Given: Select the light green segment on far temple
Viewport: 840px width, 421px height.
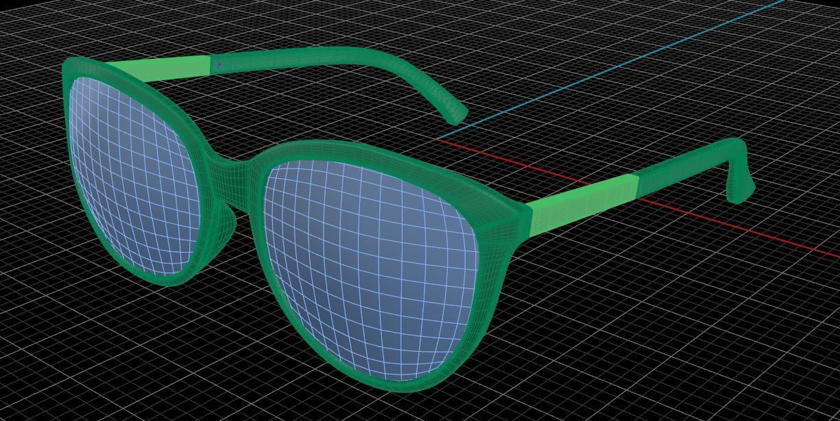Looking at the screenshot, I should coord(158,68).
